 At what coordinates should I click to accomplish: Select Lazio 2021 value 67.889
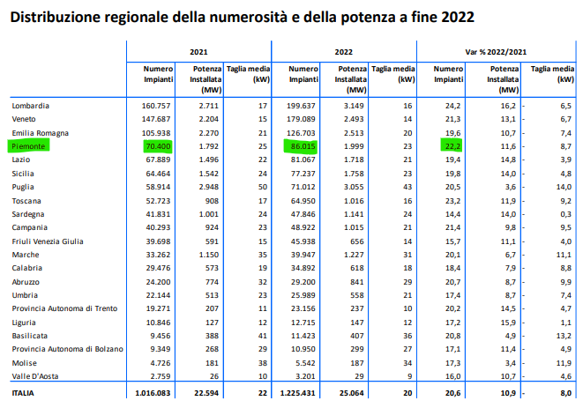tap(158, 159)
